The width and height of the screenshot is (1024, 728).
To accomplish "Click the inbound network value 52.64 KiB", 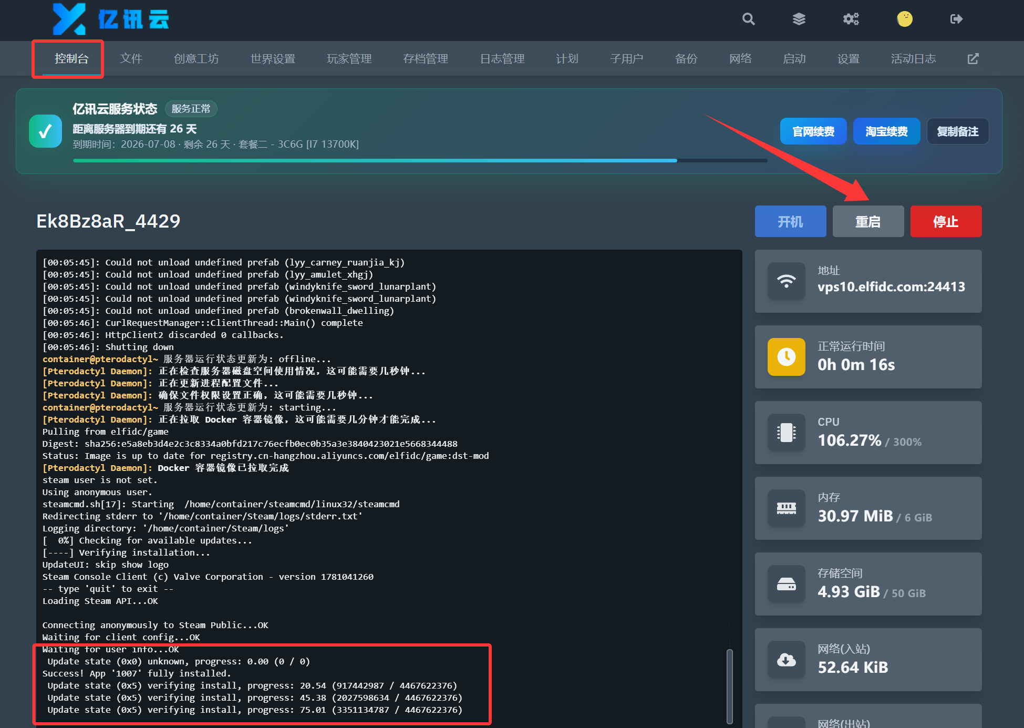I will pyautogui.click(x=853, y=668).
